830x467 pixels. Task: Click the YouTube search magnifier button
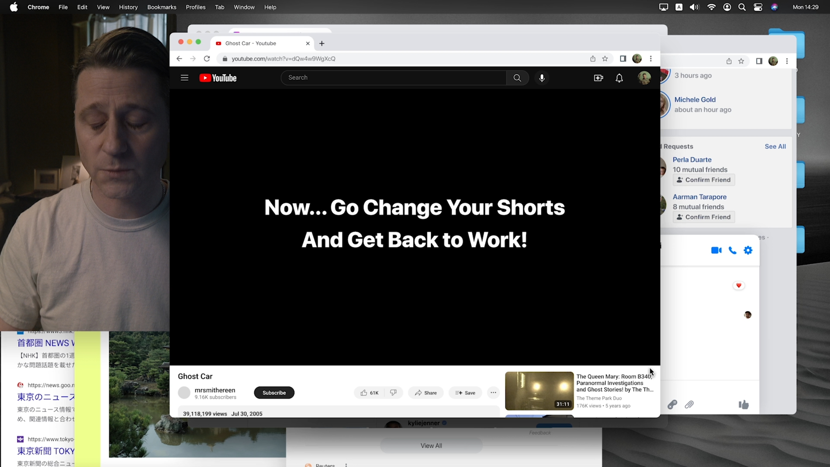tap(517, 78)
